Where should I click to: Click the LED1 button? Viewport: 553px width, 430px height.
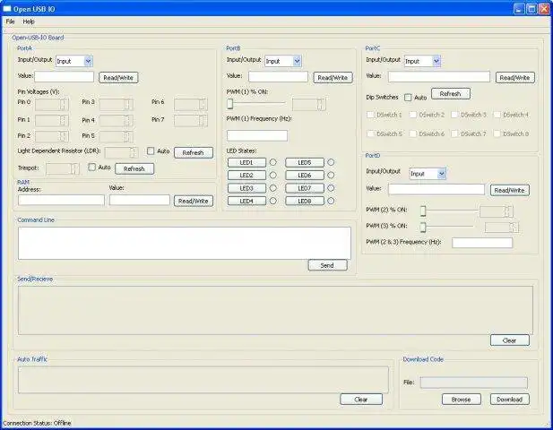pos(246,162)
